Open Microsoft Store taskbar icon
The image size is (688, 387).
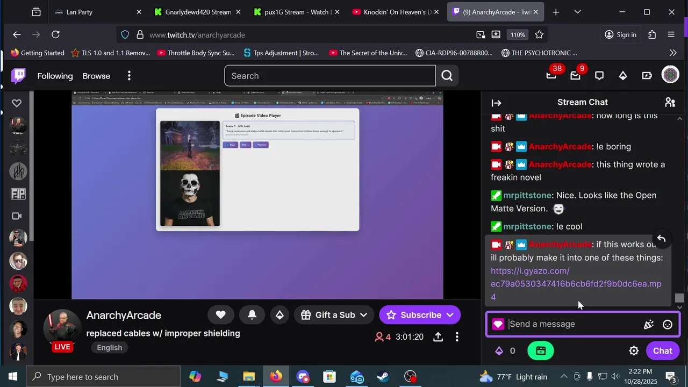pyautogui.click(x=329, y=377)
